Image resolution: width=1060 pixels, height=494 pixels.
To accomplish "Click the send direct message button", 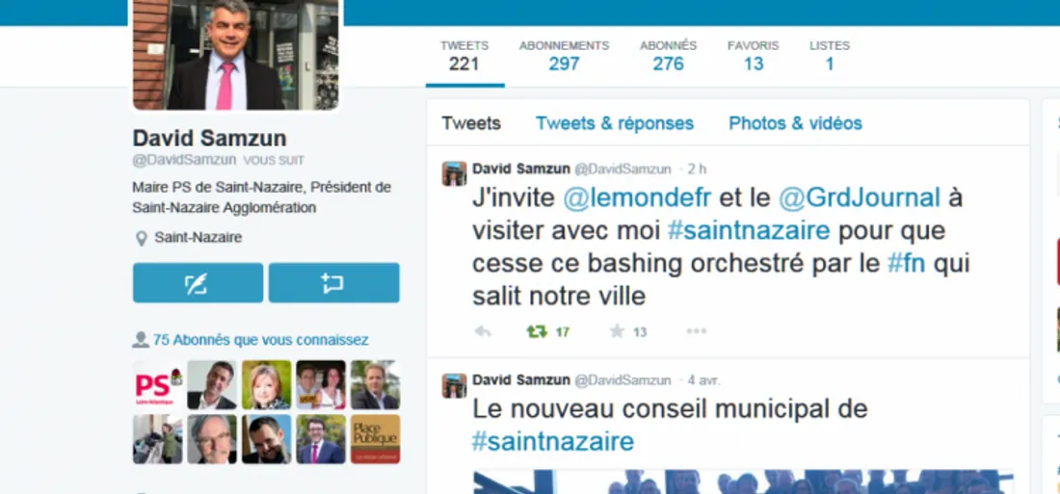I will click(334, 283).
